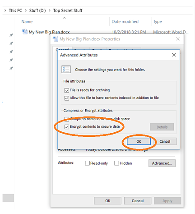Expand the chevron before Stuff (D:)

pyautogui.click(x=26, y=10)
